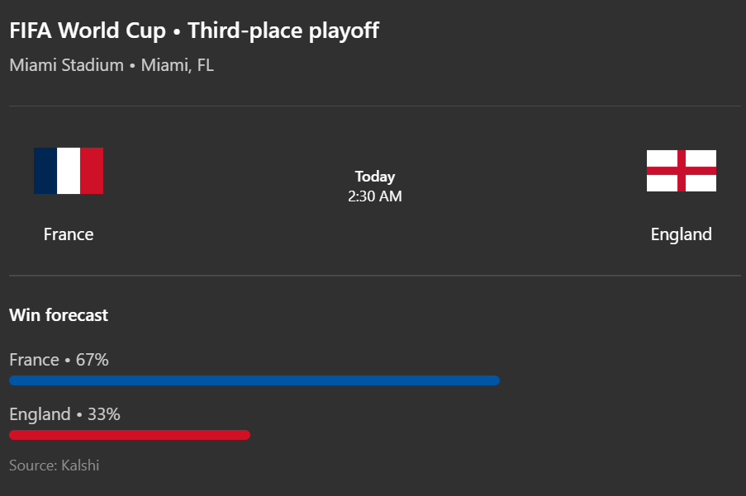Click the 2:30 AM kickoff time
The width and height of the screenshot is (746, 496).
tap(375, 196)
